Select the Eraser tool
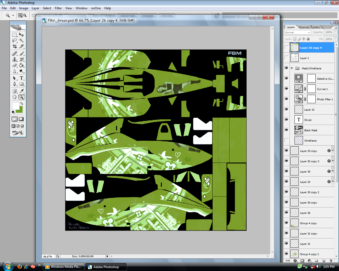Image resolution: width=339 pixels, height=271 pixels. [15, 65]
